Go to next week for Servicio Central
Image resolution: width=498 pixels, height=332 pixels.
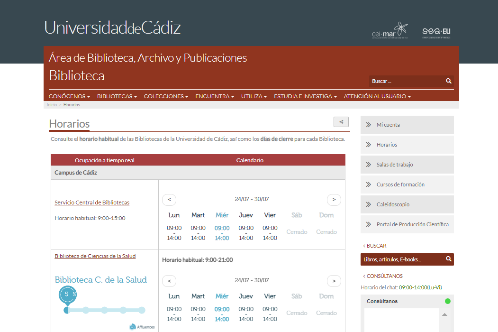point(334,200)
